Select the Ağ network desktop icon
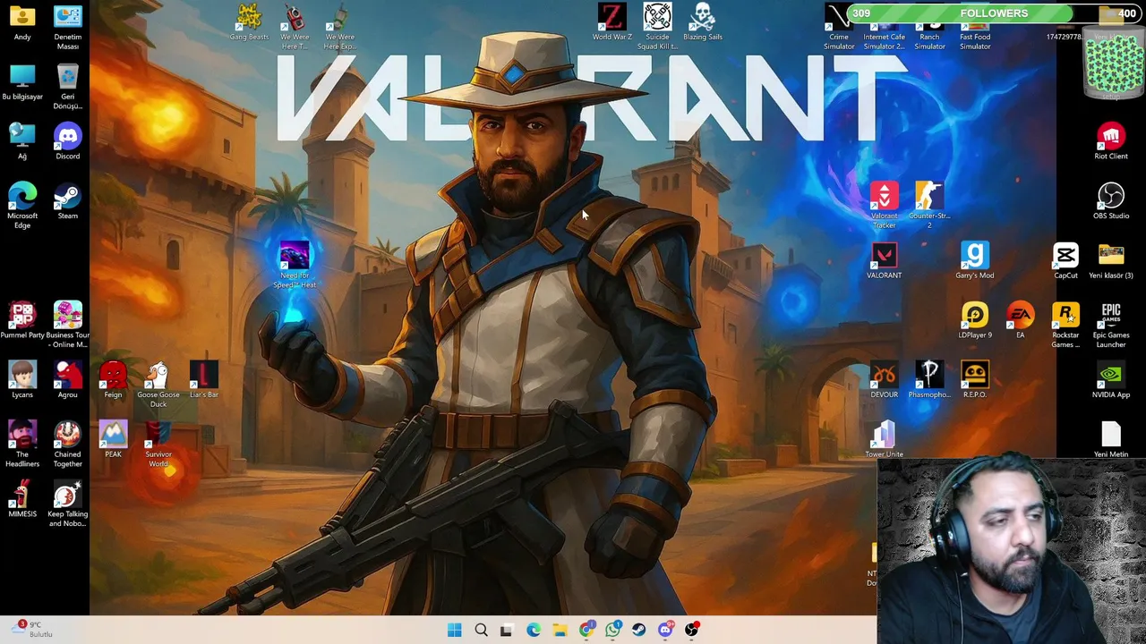1146x644 pixels. coord(22,141)
